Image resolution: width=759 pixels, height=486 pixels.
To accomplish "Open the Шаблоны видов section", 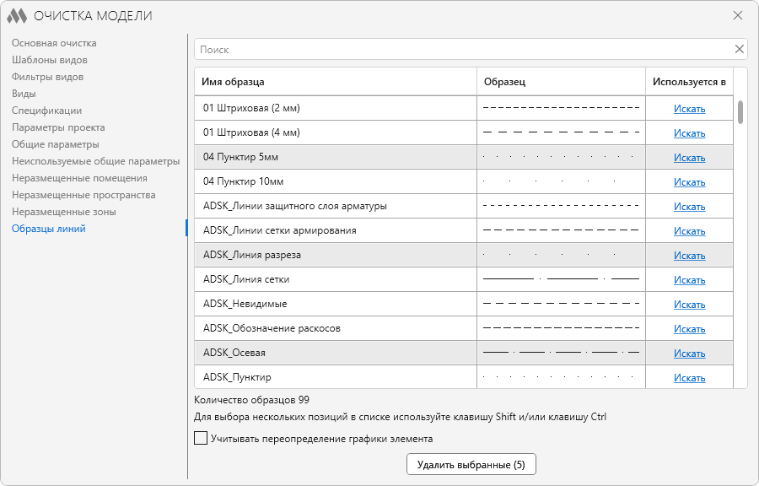I will click(50, 60).
